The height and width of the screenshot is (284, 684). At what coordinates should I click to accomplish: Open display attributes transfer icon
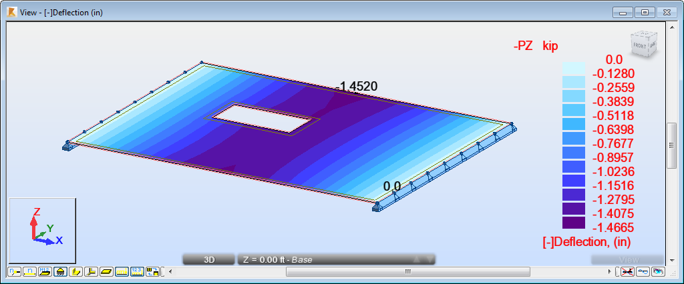[x=152, y=272]
